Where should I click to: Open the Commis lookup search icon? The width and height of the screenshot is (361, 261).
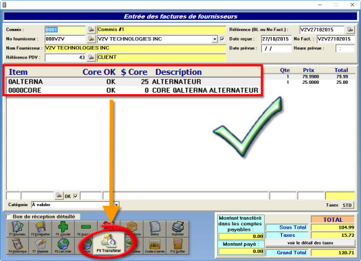[x=91, y=30]
